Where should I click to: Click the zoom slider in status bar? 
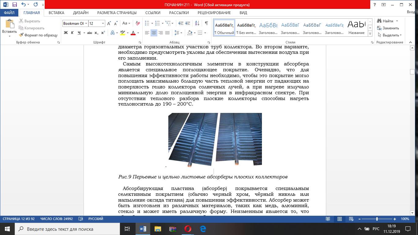(377, 219)
